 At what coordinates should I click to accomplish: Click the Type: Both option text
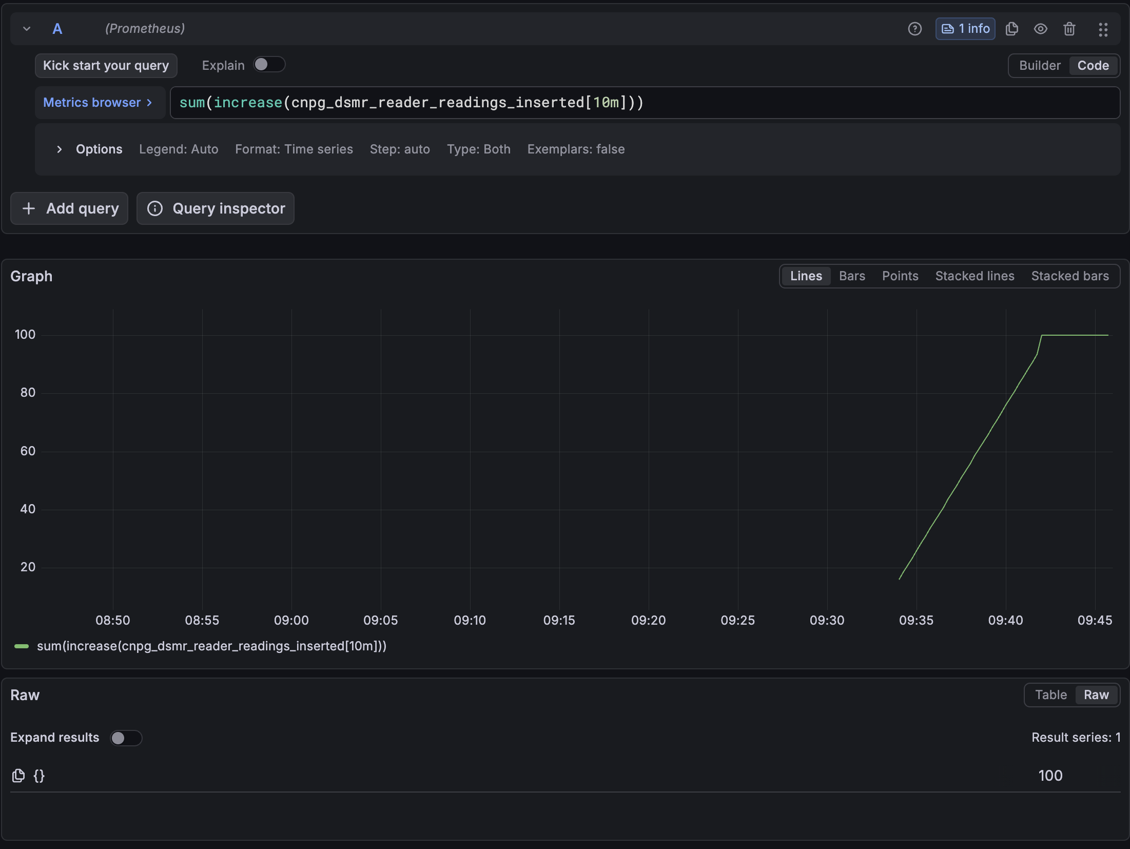[478, 149]
